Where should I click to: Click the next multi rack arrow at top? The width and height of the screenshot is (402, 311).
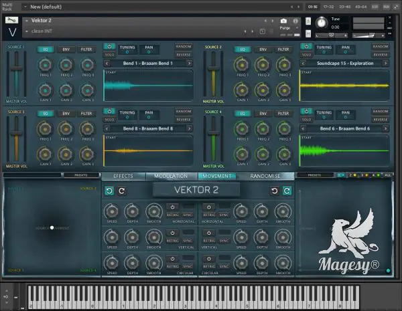click(x=298, y=7)
